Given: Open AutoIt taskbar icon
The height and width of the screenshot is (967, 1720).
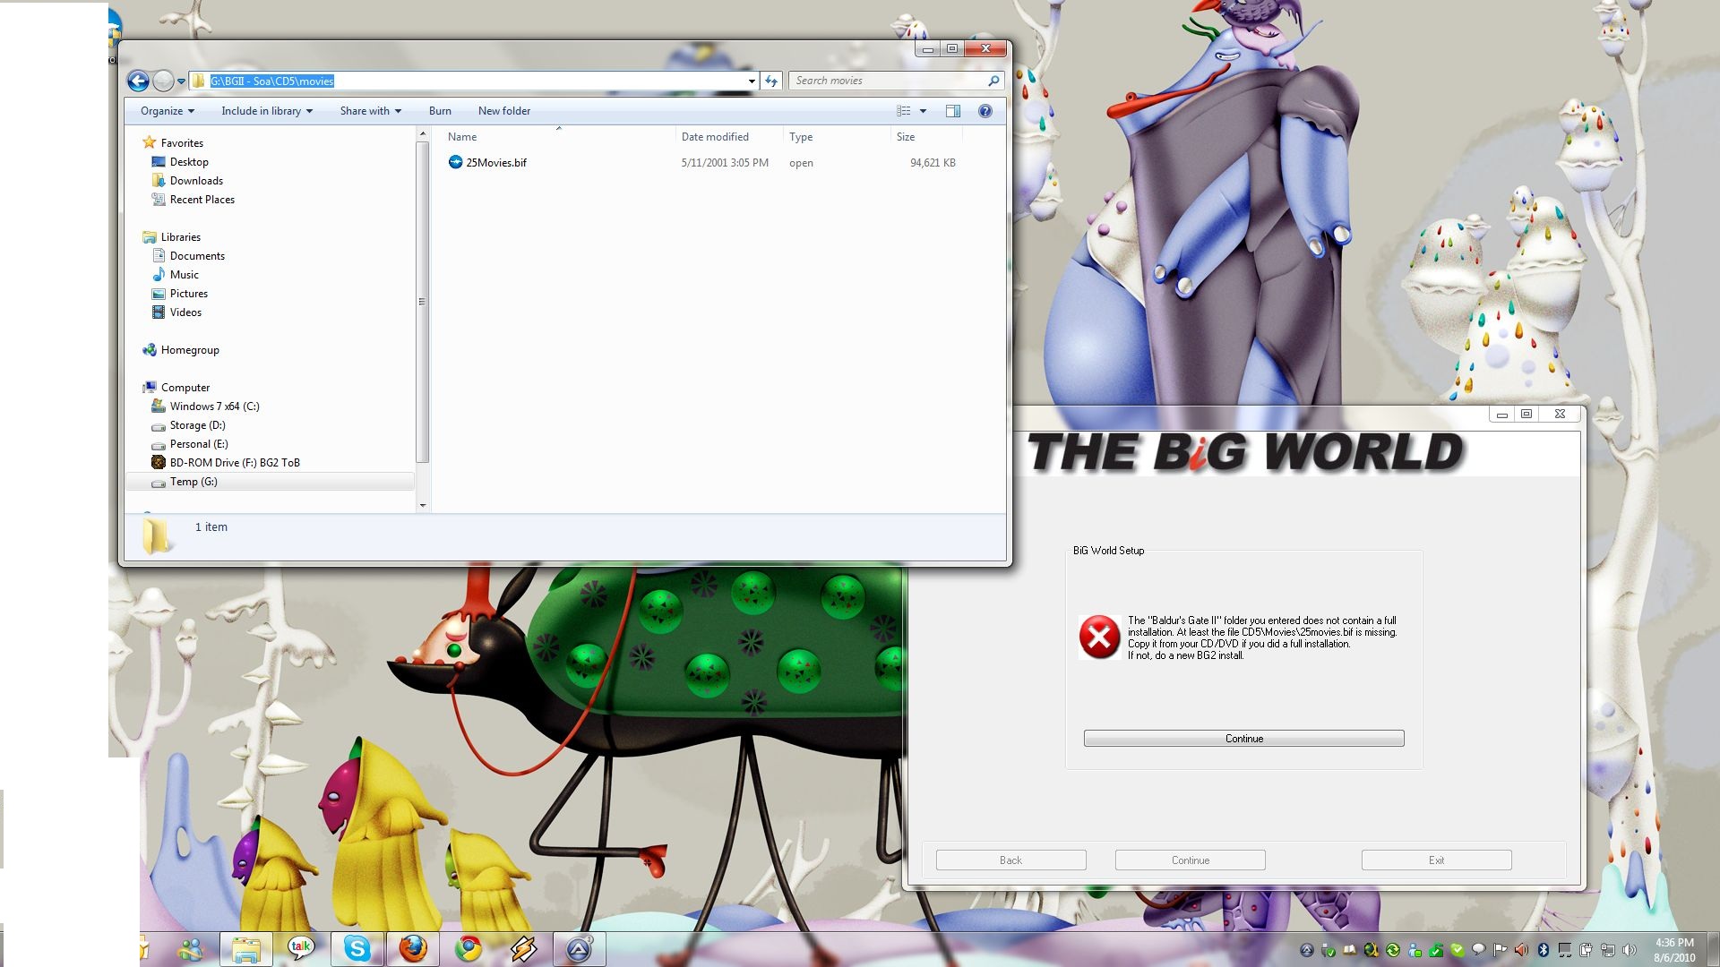Looking at the screenshot, I should point(579,949).
